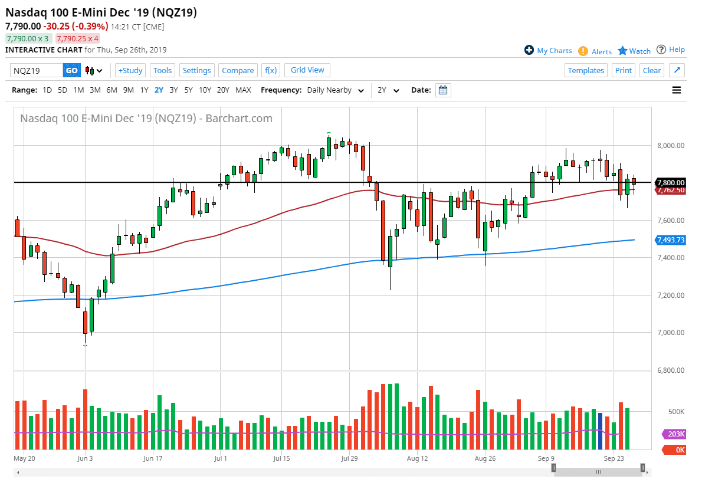This screenshot has height=479, width=702.
Task: Open the Daily Nearby frequency dropdown
Action: click(x=334, y=90)
